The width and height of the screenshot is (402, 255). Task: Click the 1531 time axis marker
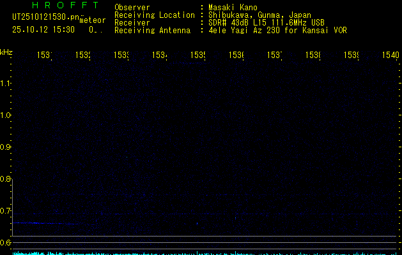(44, 55)
